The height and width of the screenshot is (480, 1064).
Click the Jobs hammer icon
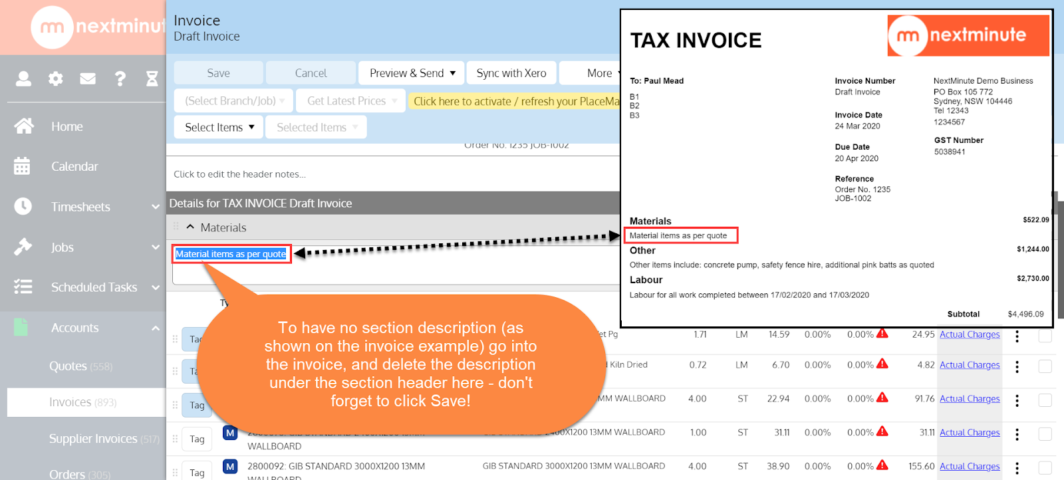23,247
